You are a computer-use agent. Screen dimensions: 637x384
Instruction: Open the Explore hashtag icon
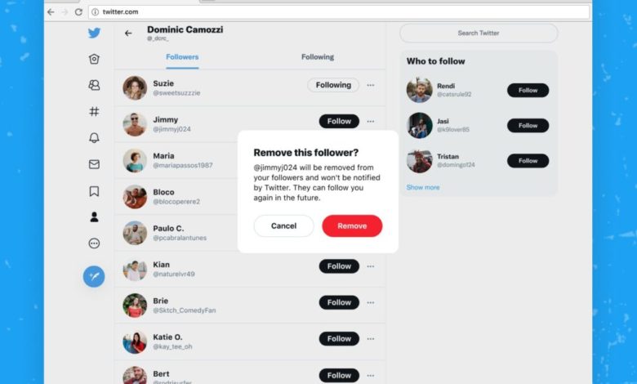pyautogui.click(x=94, y=111)
